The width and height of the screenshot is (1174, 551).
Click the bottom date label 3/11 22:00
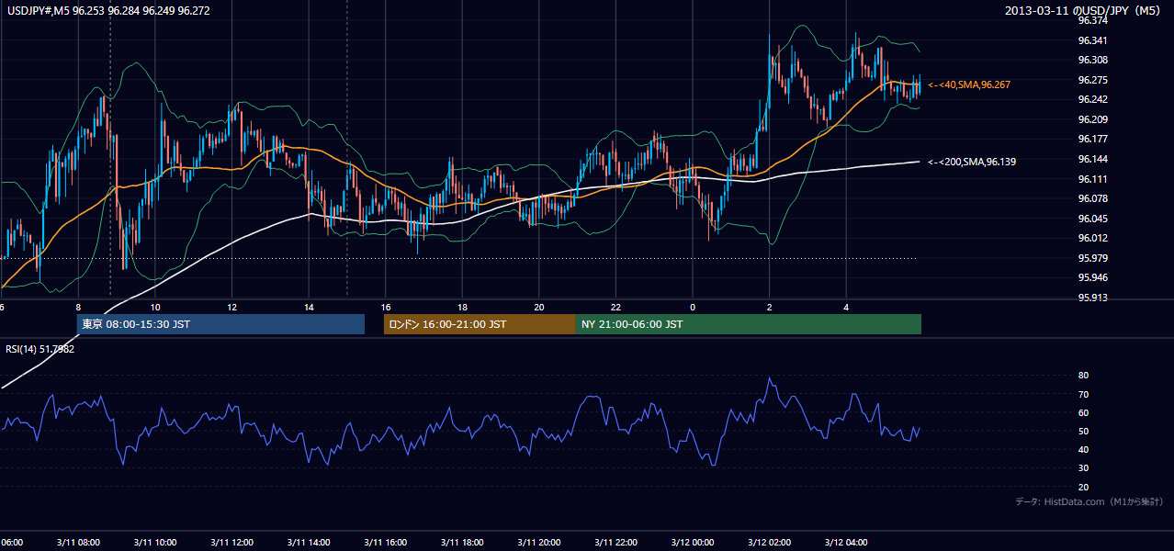(615, 542)
